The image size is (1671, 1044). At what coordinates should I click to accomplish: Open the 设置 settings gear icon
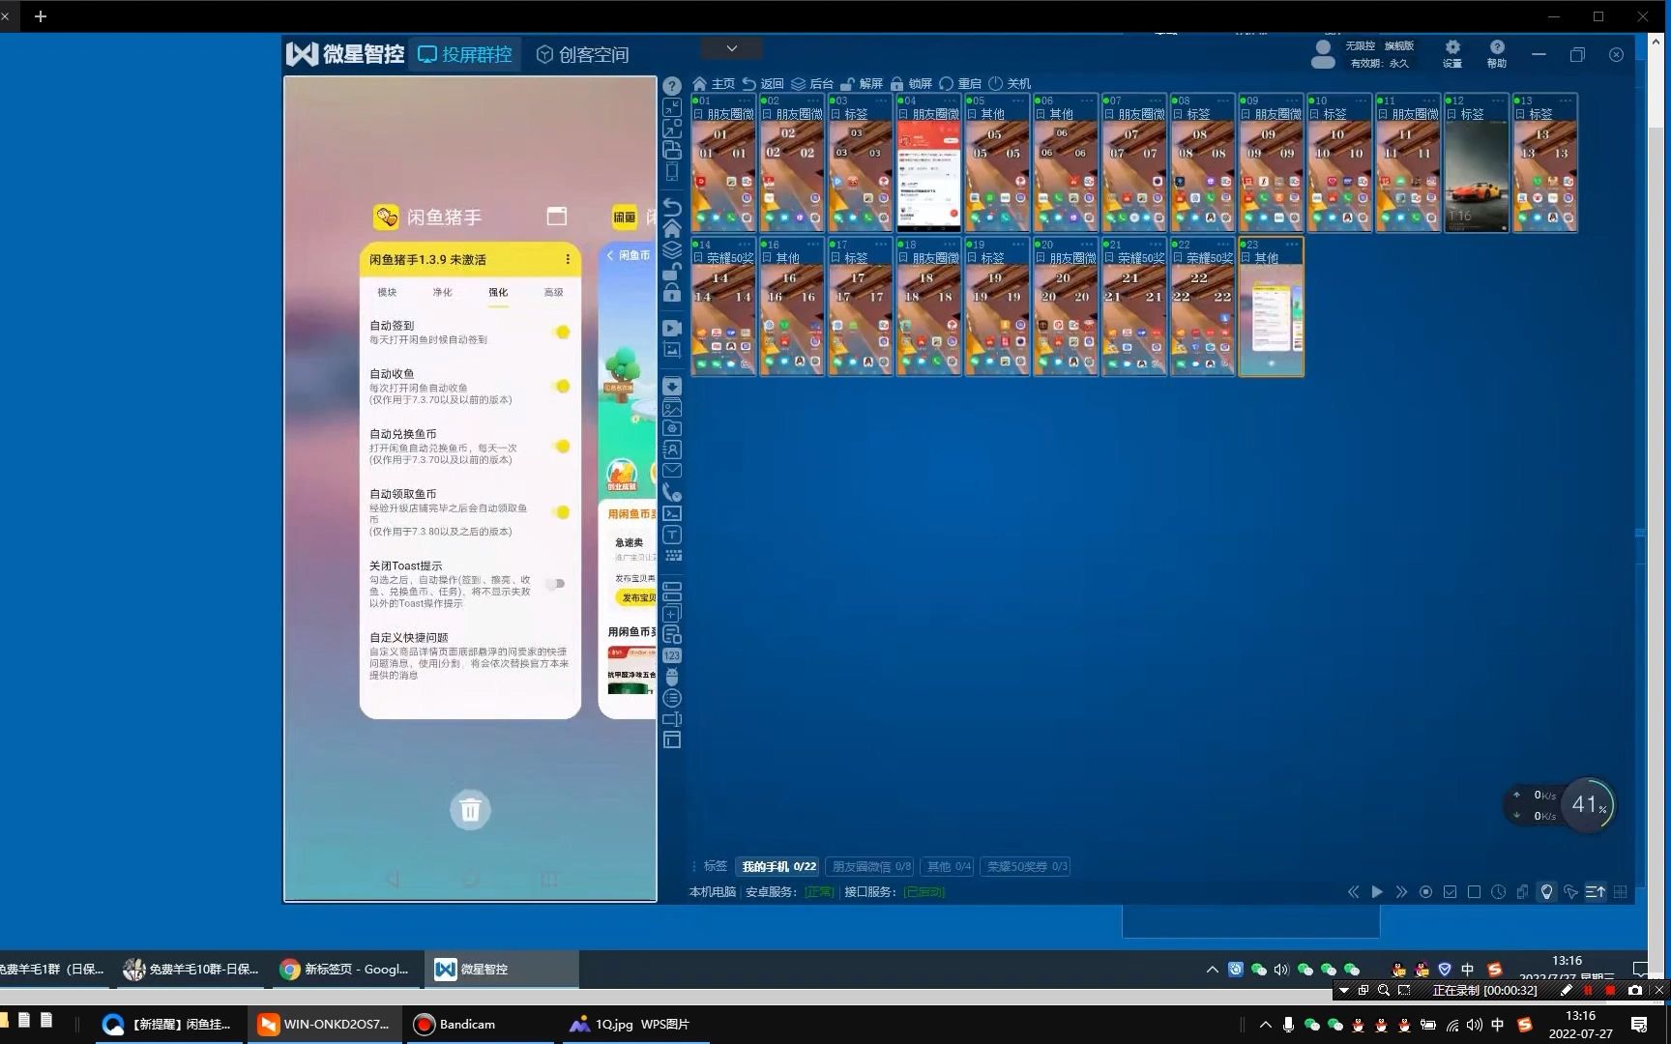[x=1452, y=47]
